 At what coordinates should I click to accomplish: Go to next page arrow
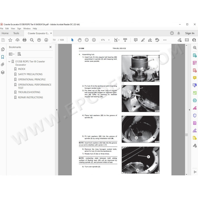46,40
